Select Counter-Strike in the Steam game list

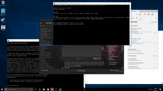tap(44, 28)
